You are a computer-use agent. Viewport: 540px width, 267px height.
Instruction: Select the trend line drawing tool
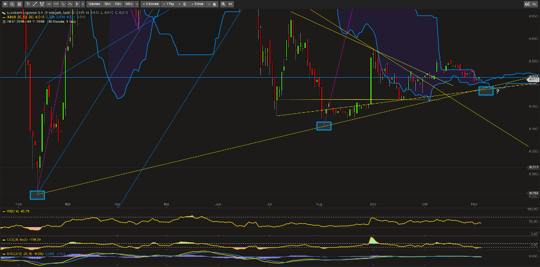coord(35,4)
